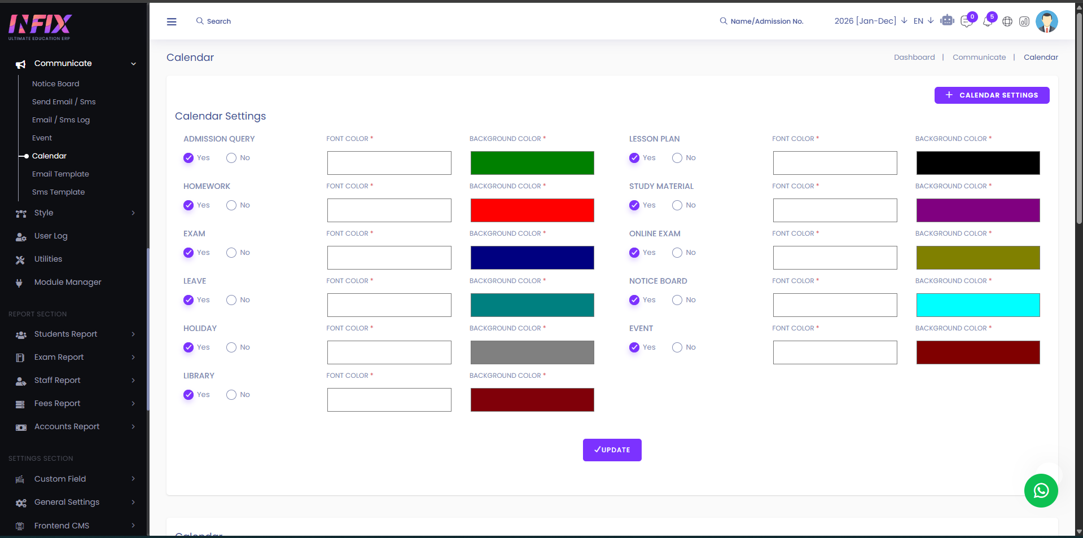The height and width of the screenshot is (538, 1083).
Task: Click the globe website icon
Action: pyautogui.click(x=1007, y=21)
